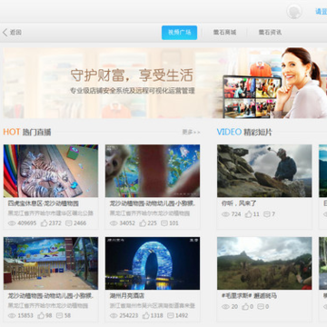Like 你听，风来了 via its thumbs-up icon
327x327 pixels.
click(249, 214)
